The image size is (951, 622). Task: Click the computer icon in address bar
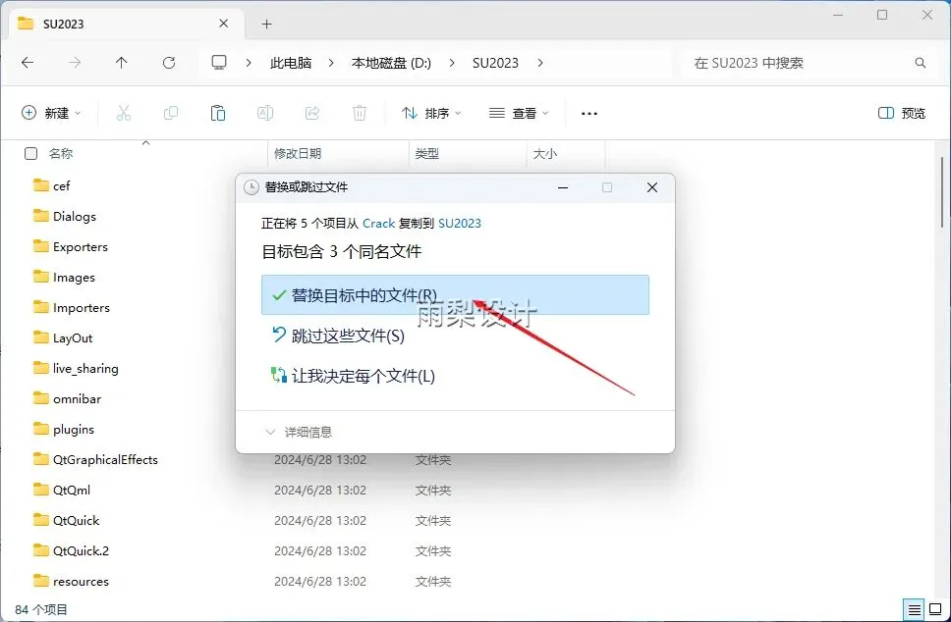coord(219,63)
